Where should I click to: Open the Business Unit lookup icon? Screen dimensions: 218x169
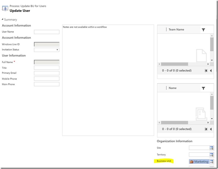tap(211, 162)
